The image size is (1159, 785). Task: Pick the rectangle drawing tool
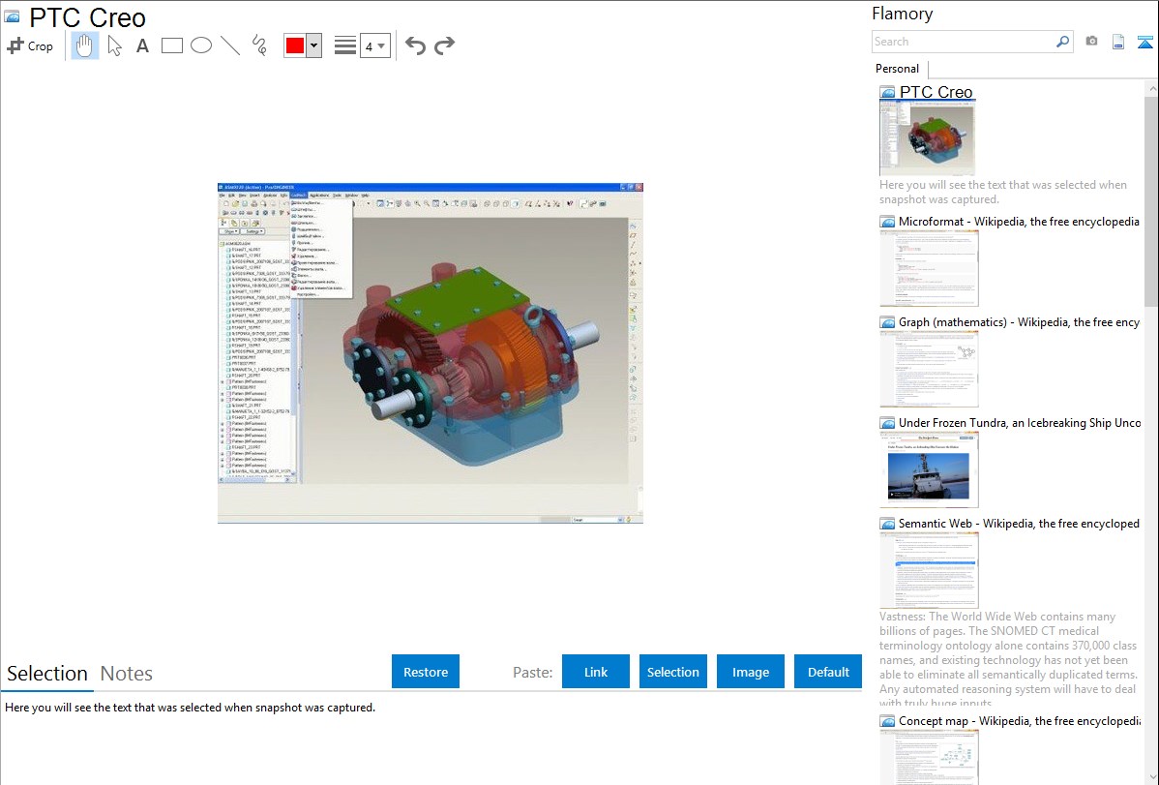(x=171, y=45)
